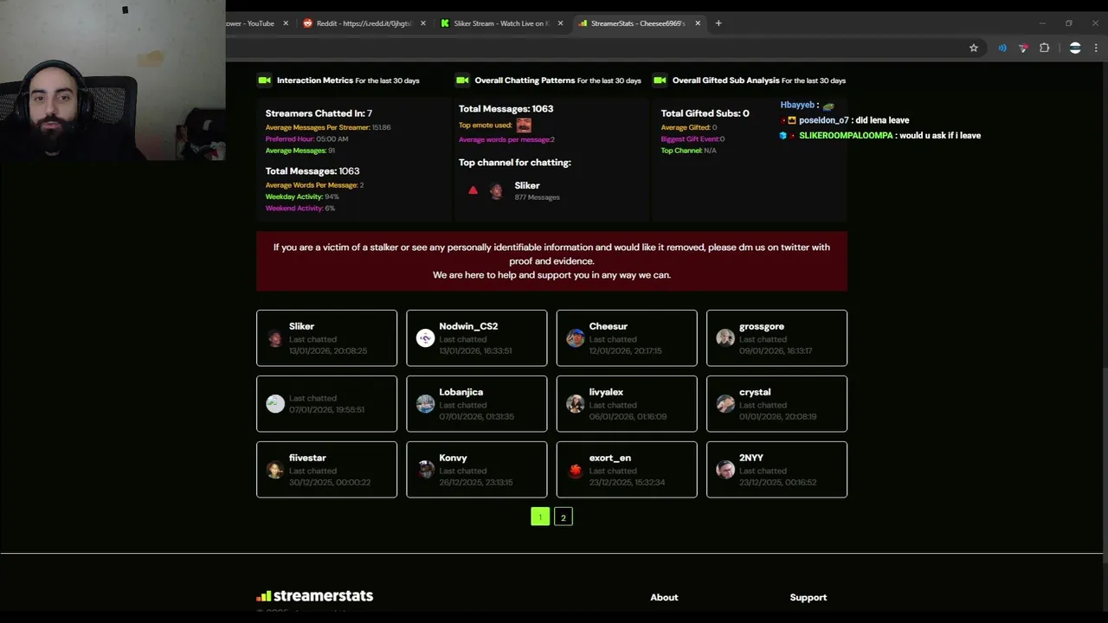
Task: Click the page vertical scrollbar
Action: point(1104,467)
